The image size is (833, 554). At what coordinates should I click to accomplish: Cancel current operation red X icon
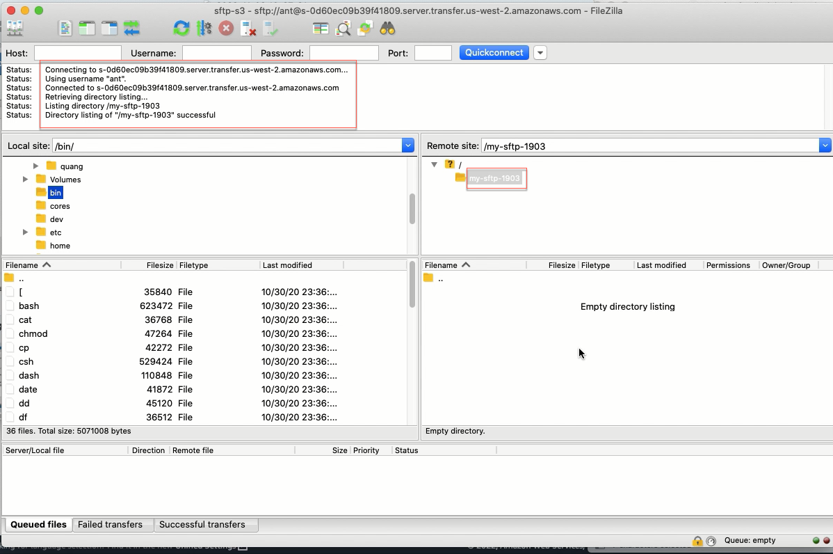pyautogui.click(x=226, y=28)
